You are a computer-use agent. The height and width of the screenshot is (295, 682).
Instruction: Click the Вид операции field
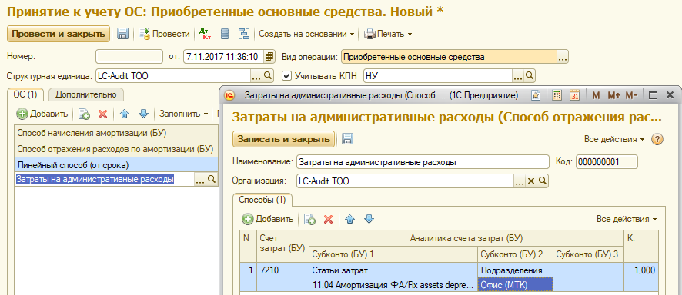450,56
